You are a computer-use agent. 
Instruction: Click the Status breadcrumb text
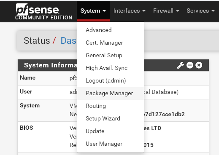point(37,41)
